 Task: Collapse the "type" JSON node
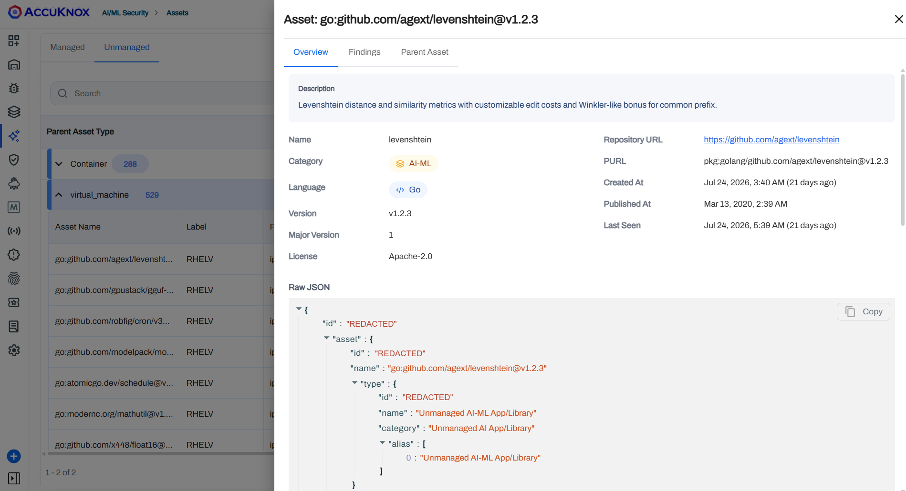(354, 383)
